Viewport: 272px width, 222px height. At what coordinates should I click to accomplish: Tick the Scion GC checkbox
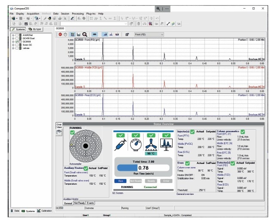pyautogui.click(x=17, y=45)
